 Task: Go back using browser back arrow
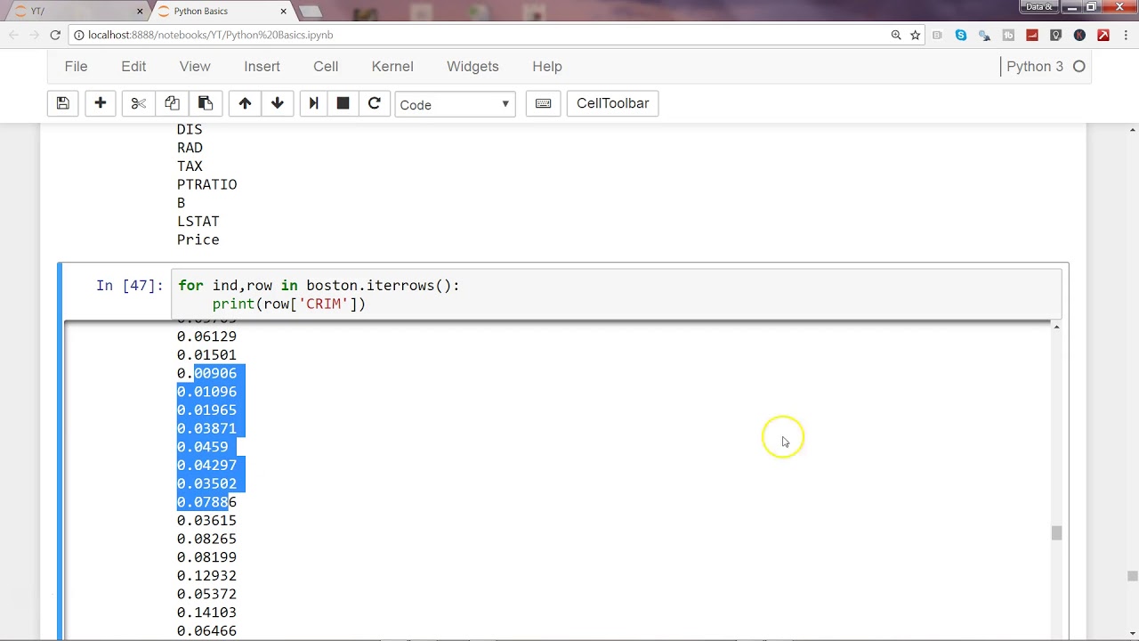click(x=13, y=35)
